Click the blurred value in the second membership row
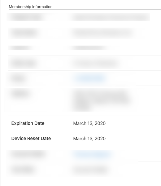 click(x=102, y=32)
